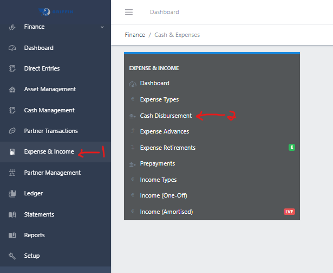
Task: Click the calculator icon beside Expense & Income
Action: click(x=12, y=152)
